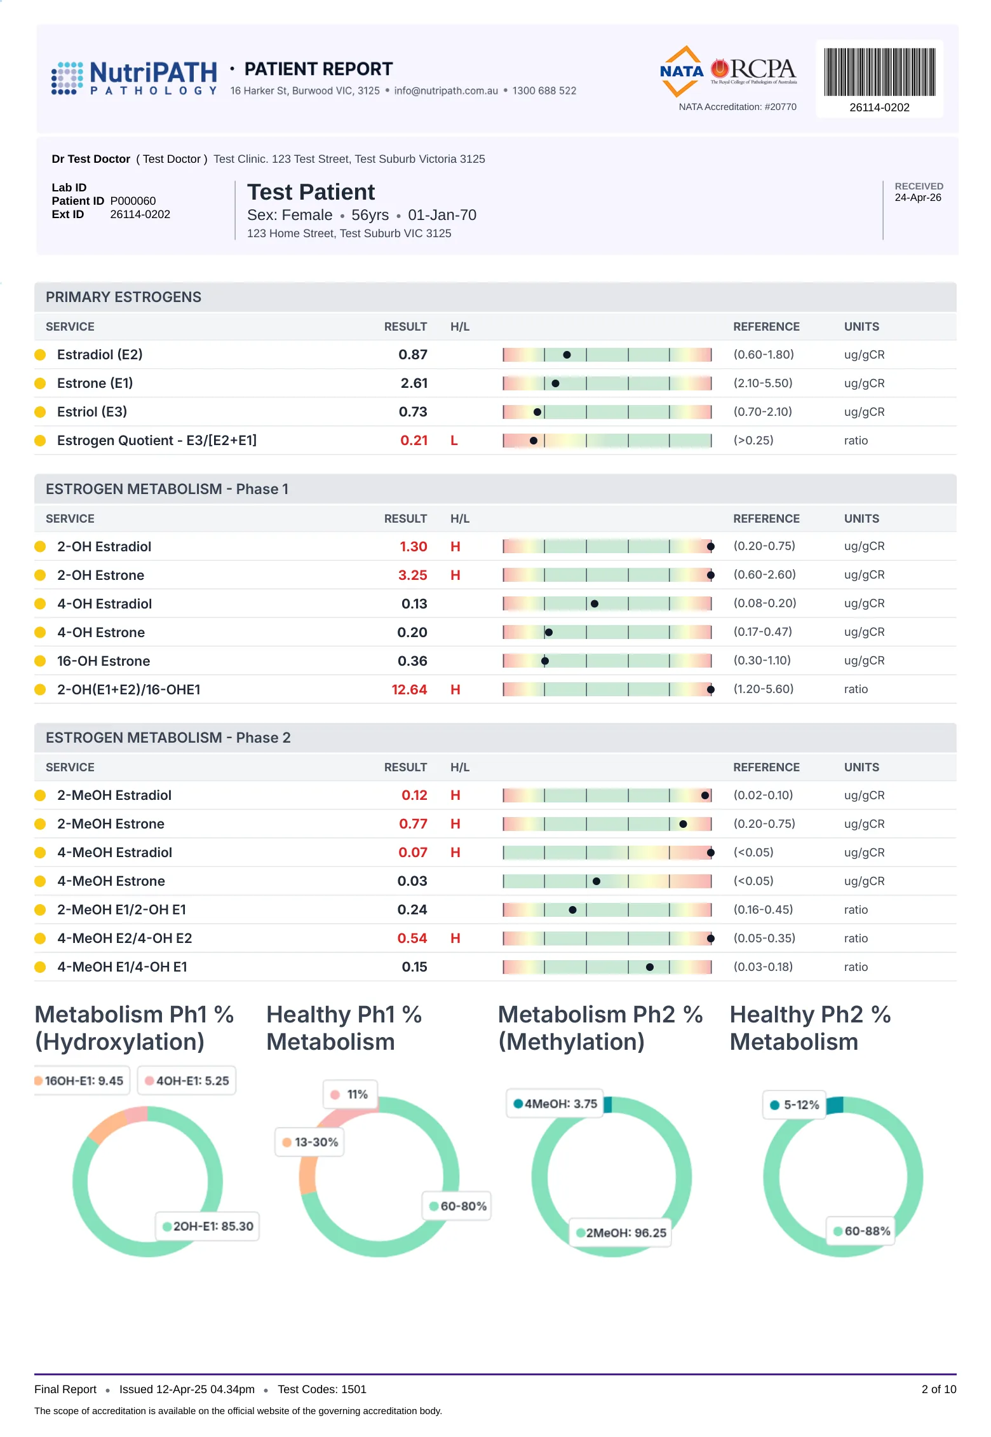Click the 2OH-E1: 85.30 chart label
Viewport: 991px width, 1437px height.
tap(207, 1227)
